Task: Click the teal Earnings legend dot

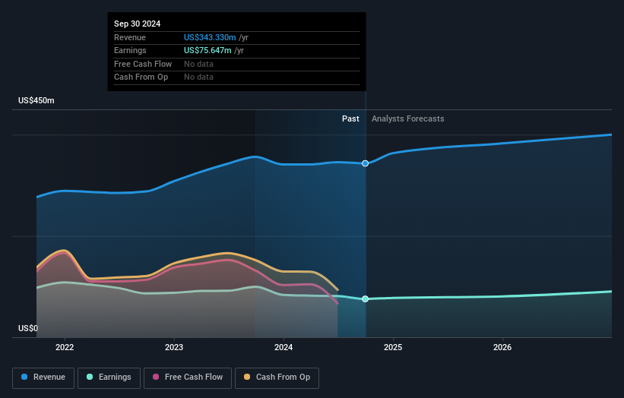Action: point(90,377)
